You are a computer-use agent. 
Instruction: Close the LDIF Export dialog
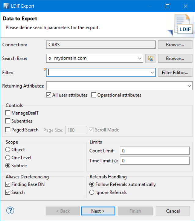pos(186,6)
